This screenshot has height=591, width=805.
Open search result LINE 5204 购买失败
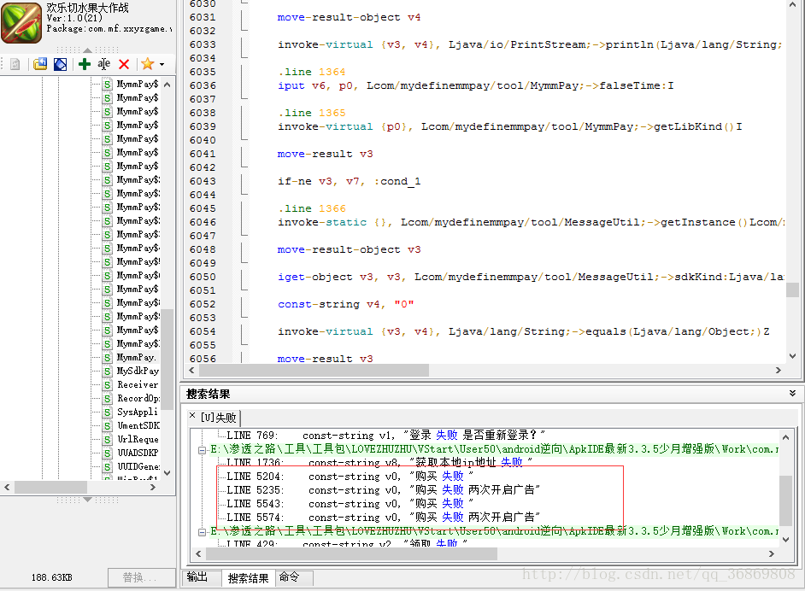[350, 477]
